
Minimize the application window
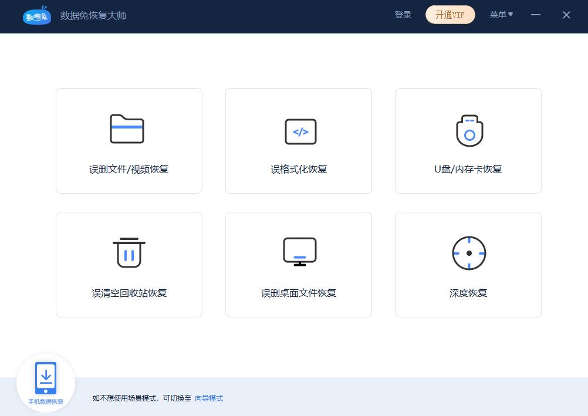point(535,15)
